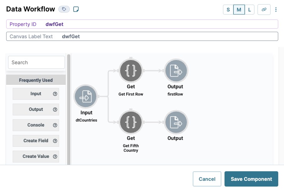Open help icon for Create Field
Image resolution: width=284 pixels, height=190 pixels.
click(55, 141)
